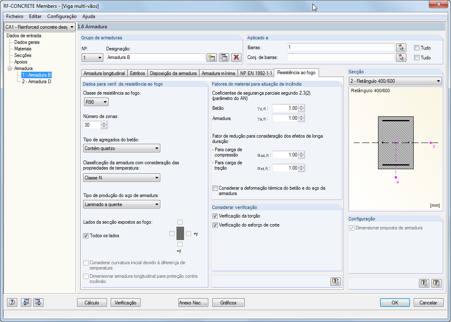Delete reinforcement group with red X

tap(237, 57)
